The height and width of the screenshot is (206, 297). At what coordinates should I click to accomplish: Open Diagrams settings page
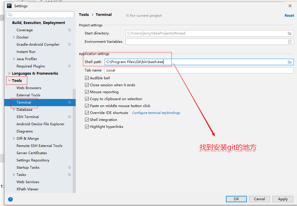coord(25,131)
